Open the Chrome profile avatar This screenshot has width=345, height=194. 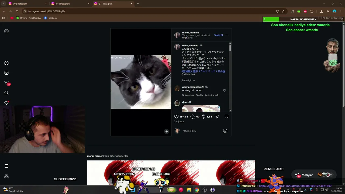click(334, 11)
